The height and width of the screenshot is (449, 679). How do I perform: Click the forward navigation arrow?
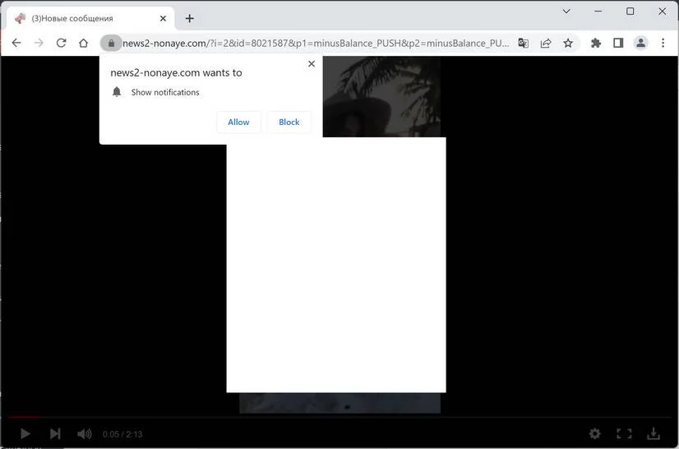coord(39,43)
